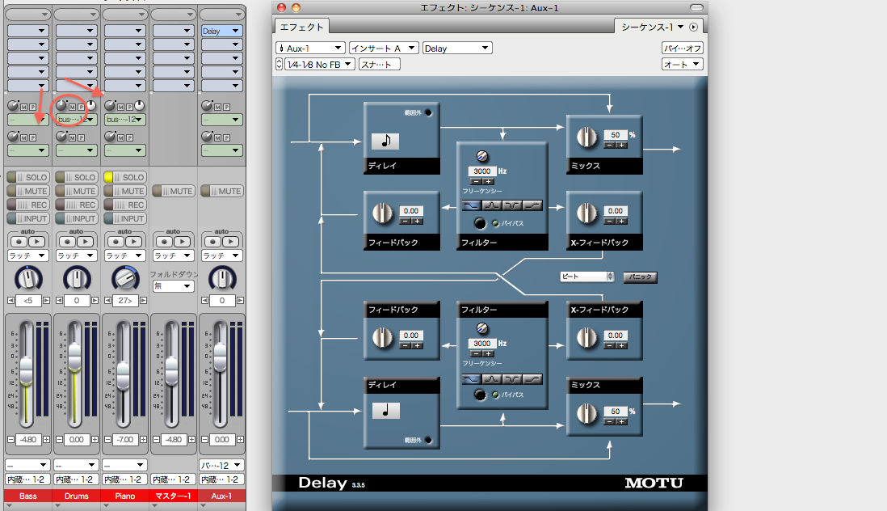887x511 pixels.
Task: Click minus button beside Bass -4.80 fader value
Action: pos(11,439)
